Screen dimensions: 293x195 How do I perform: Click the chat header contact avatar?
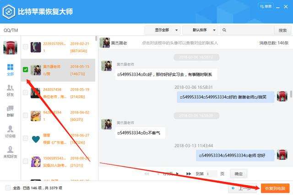click(x=105, y=43)
